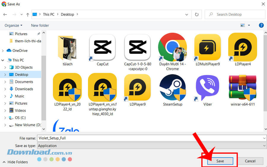Go up one folder level arrow

pos(28,15)
